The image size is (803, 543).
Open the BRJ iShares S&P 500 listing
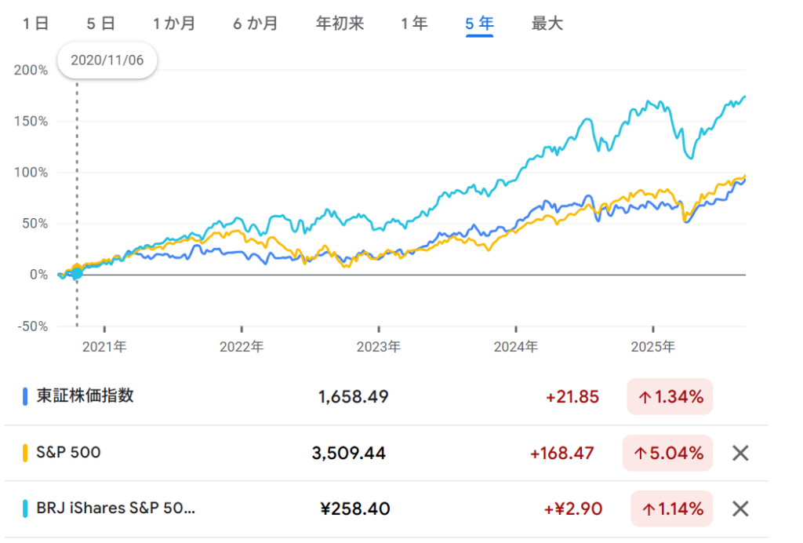[115, 508]
